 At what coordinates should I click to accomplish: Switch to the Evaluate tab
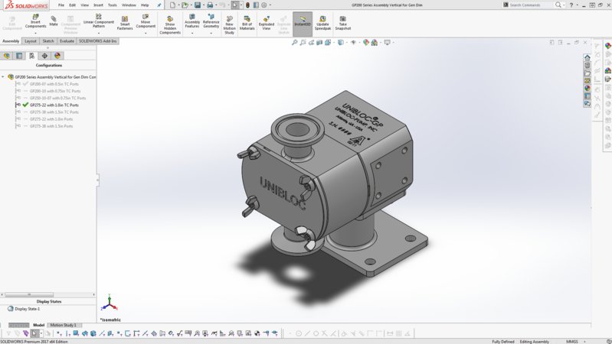(x=67, y=41)
